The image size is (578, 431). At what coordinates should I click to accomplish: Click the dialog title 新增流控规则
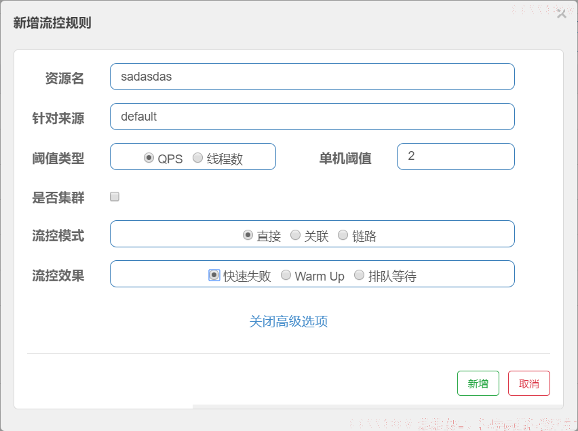point(52,23)
